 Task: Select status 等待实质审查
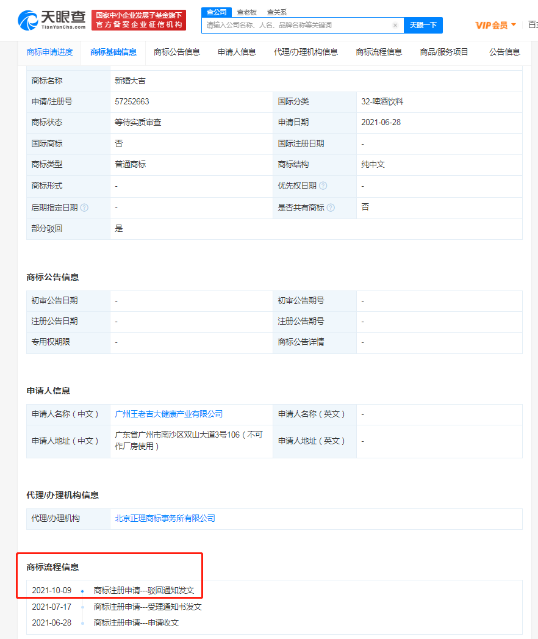point(138,122)
